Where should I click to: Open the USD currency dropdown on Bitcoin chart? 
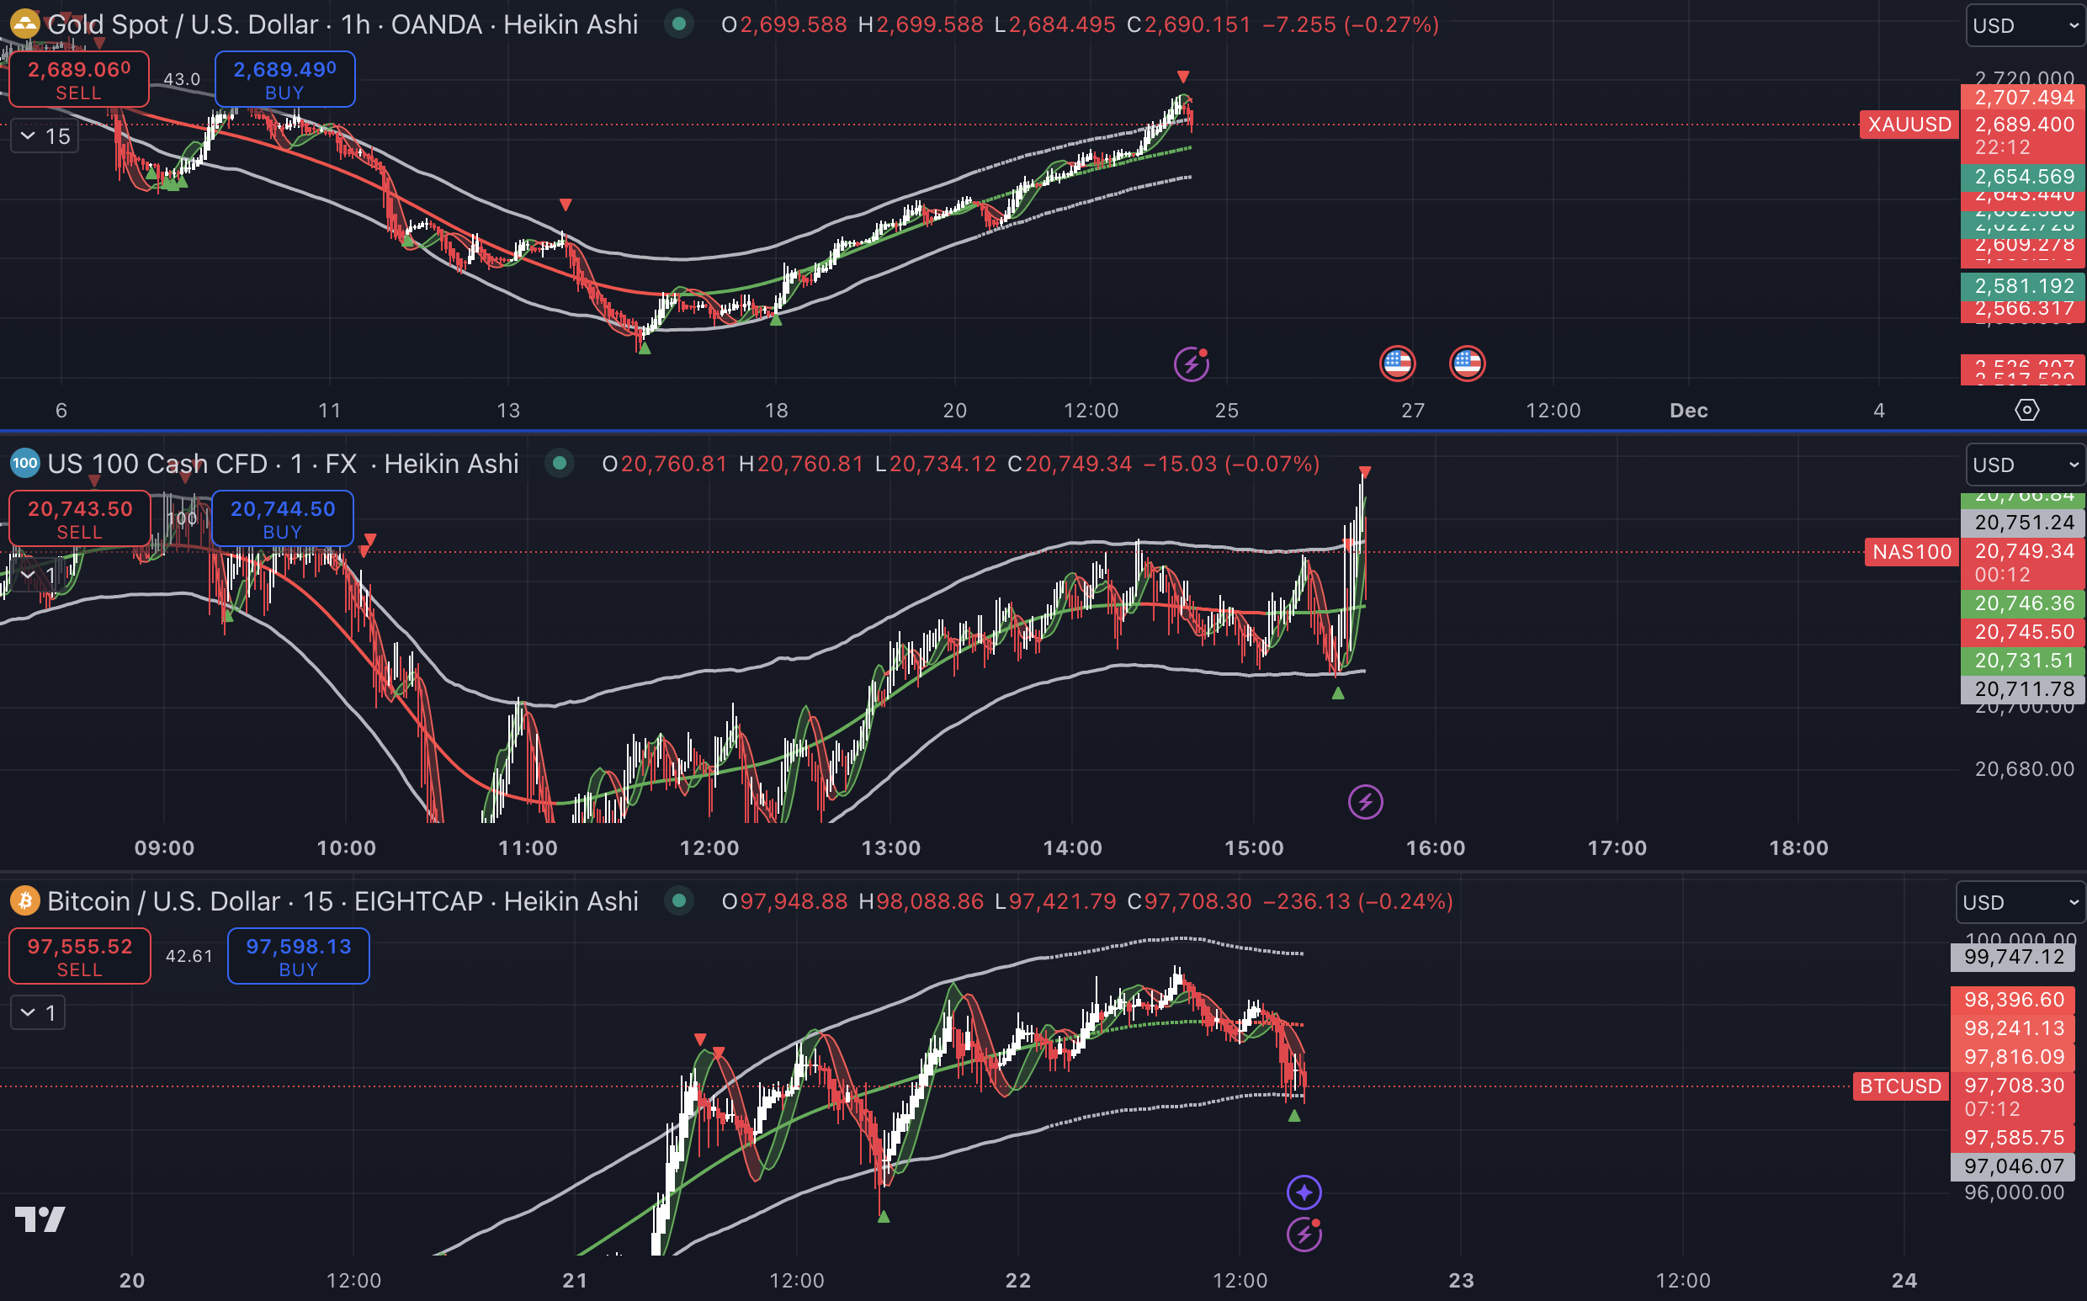click(x=2020, y=902)
